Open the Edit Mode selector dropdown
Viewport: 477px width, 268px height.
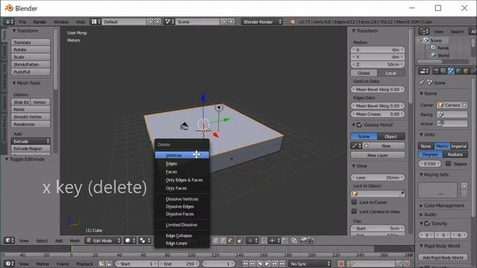pos(103,240)
